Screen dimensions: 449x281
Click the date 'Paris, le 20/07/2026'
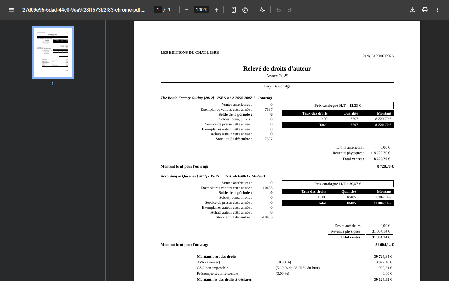click(378, 56)
